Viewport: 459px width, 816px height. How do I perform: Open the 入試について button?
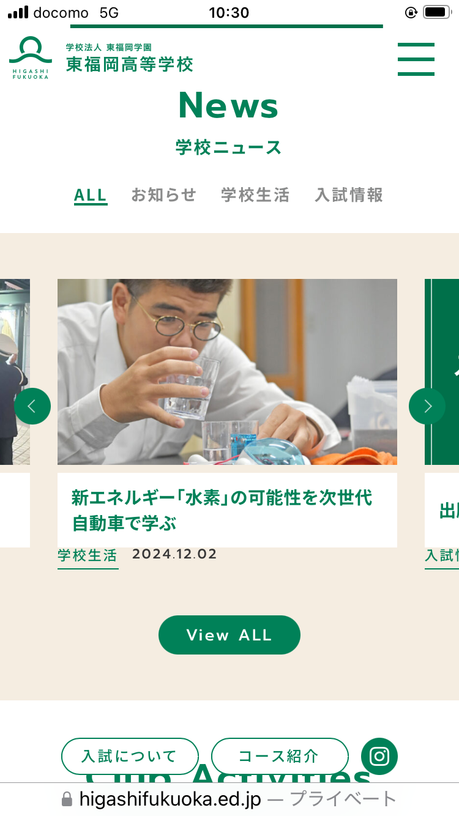130,757
